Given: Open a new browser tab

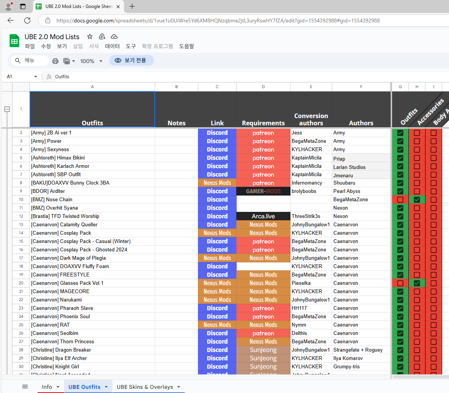Looking at the screenshot, I should point(132,6).
